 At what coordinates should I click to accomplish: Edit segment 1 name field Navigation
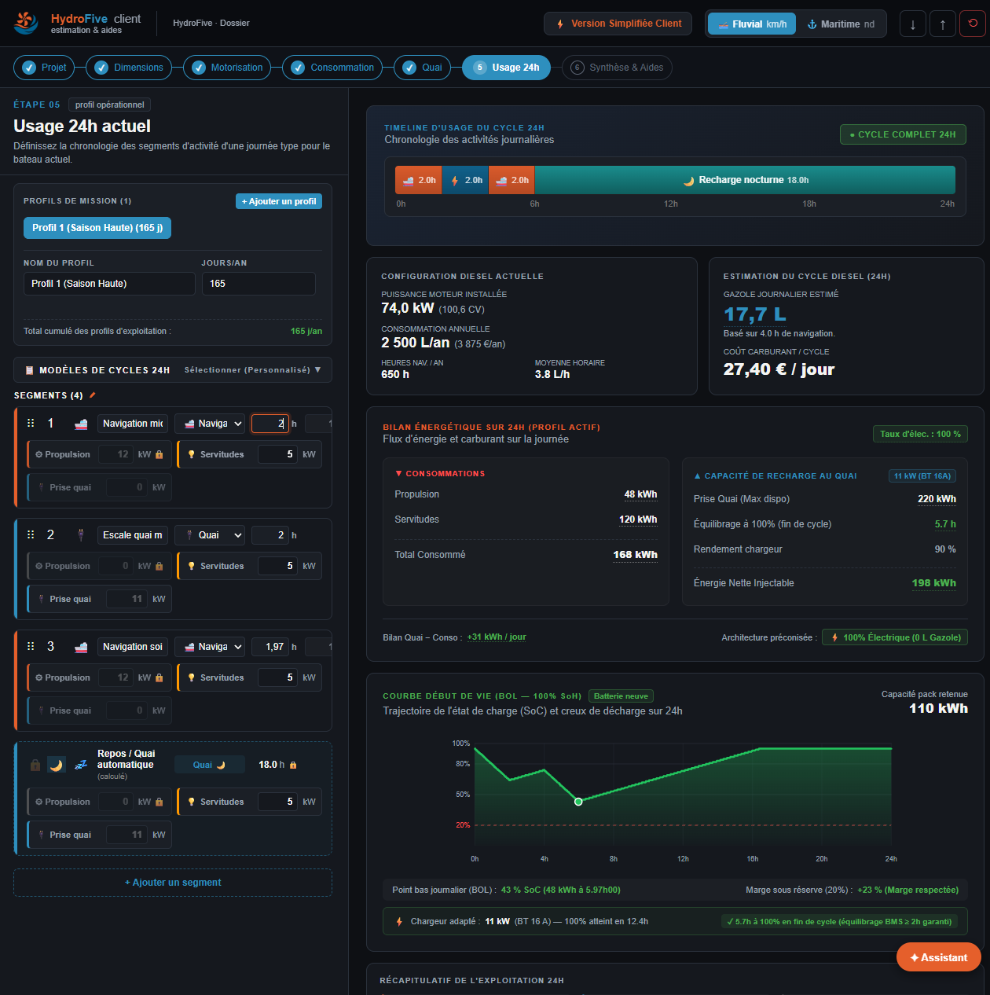coord(132,424)
